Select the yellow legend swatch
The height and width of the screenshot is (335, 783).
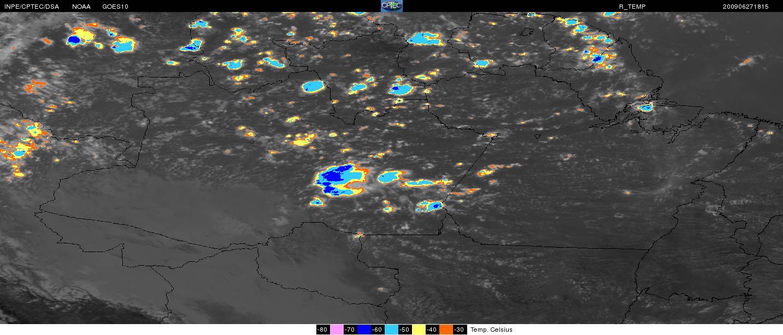pyautogui.click(x=419, y=330)
